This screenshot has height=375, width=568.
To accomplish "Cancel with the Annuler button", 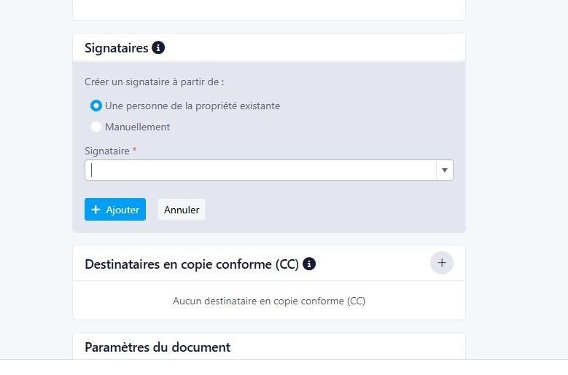I will [x=182, y=210].
